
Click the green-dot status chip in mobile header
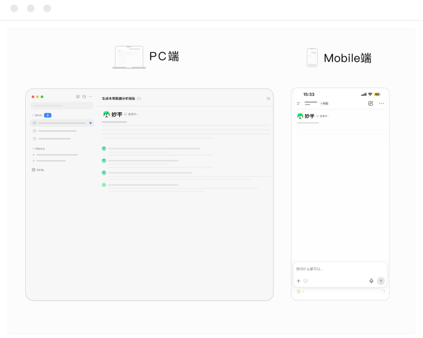[324, 103]
